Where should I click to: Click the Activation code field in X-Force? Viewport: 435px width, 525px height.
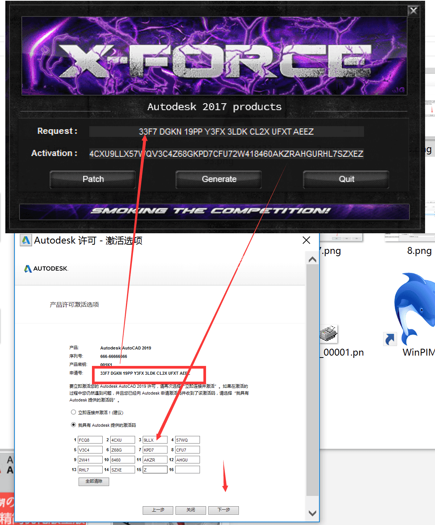226,154
